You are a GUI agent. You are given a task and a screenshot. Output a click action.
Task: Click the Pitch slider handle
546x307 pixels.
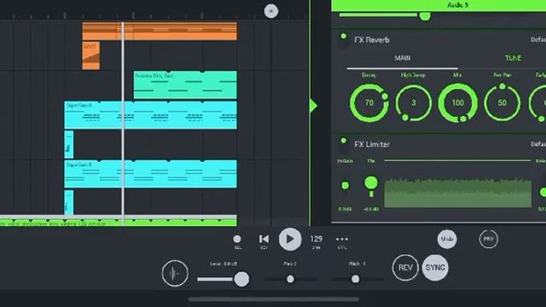[x=355, y=279]
